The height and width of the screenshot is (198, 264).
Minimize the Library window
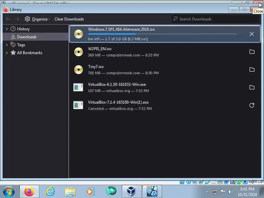point(234,10)
